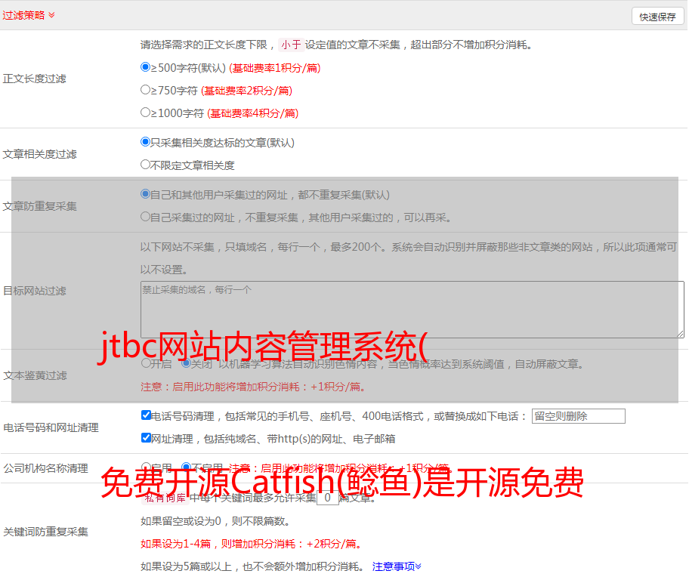The height and width of the screenshot is (580, 689).
Task: Choose 不限定文章相关度 radio button
Action: pos(145,165)
